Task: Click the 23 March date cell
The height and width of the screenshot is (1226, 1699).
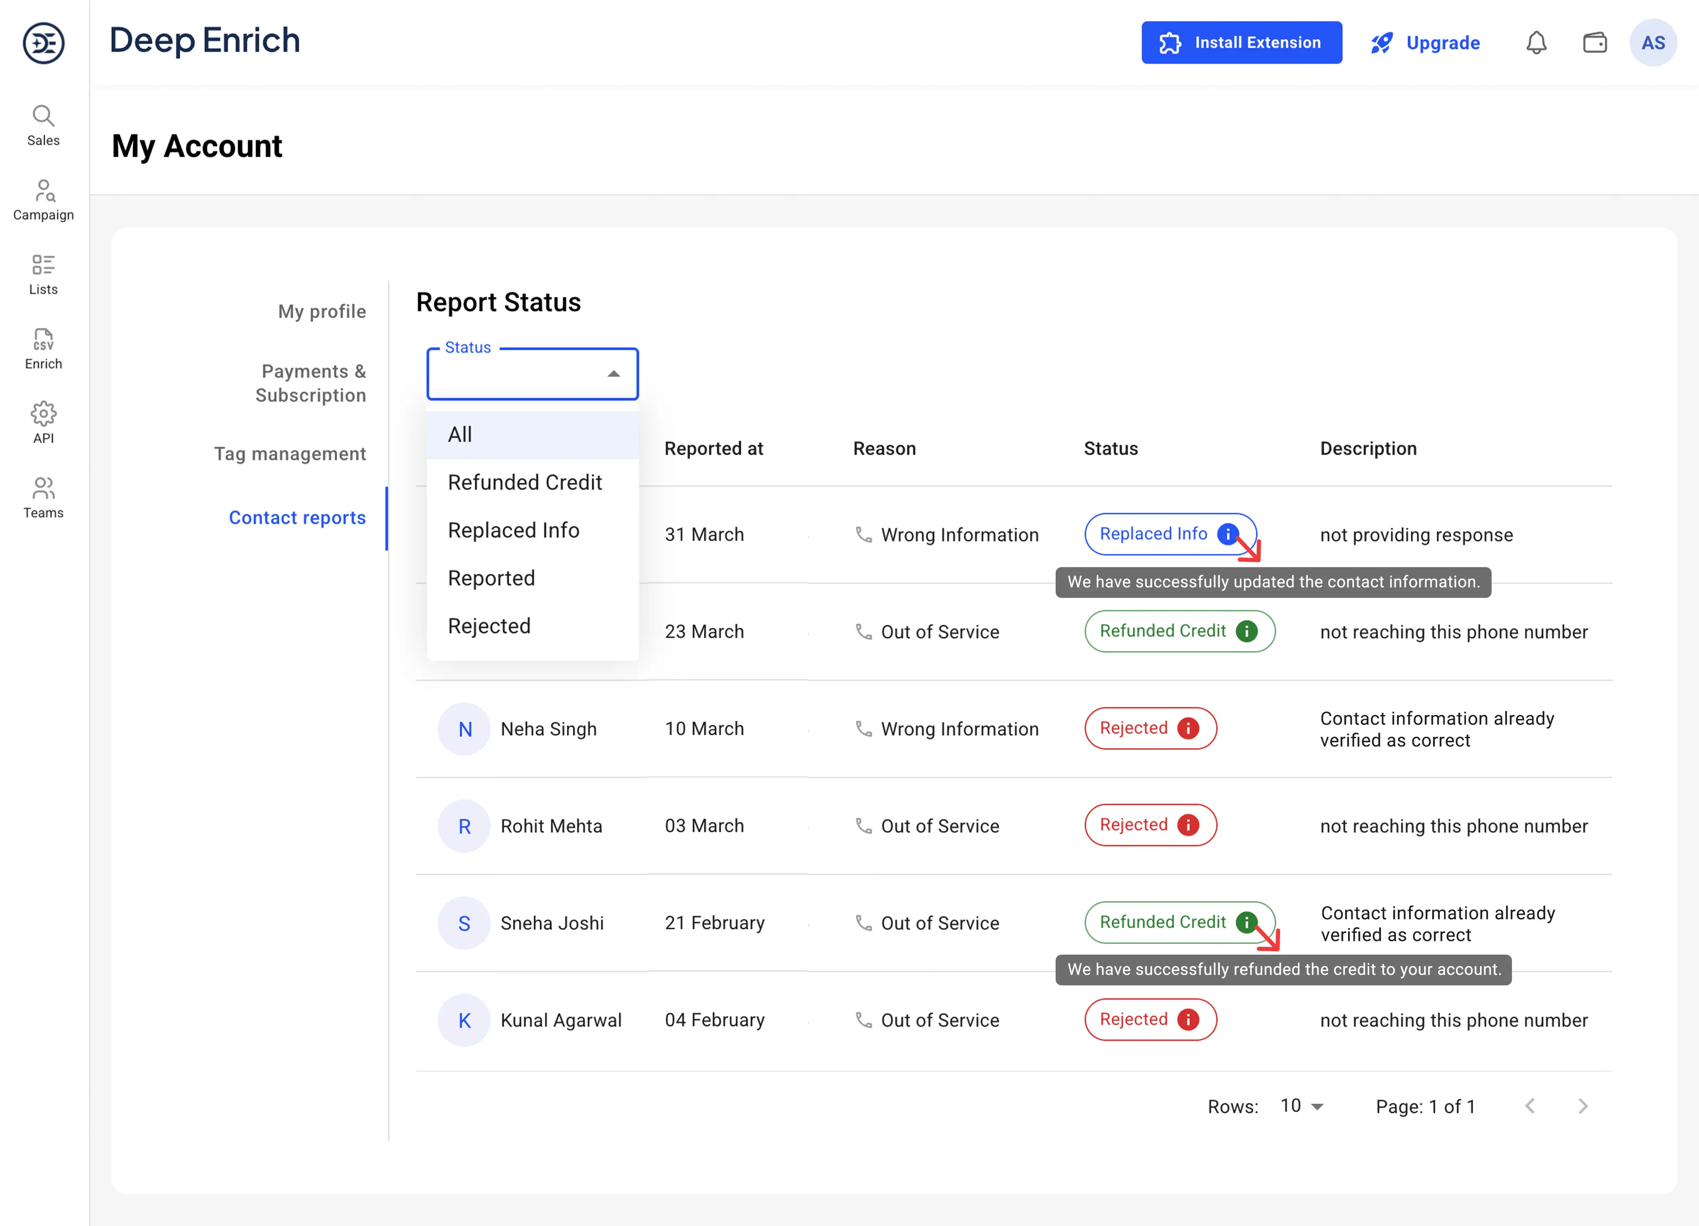Action: point(705,632)
